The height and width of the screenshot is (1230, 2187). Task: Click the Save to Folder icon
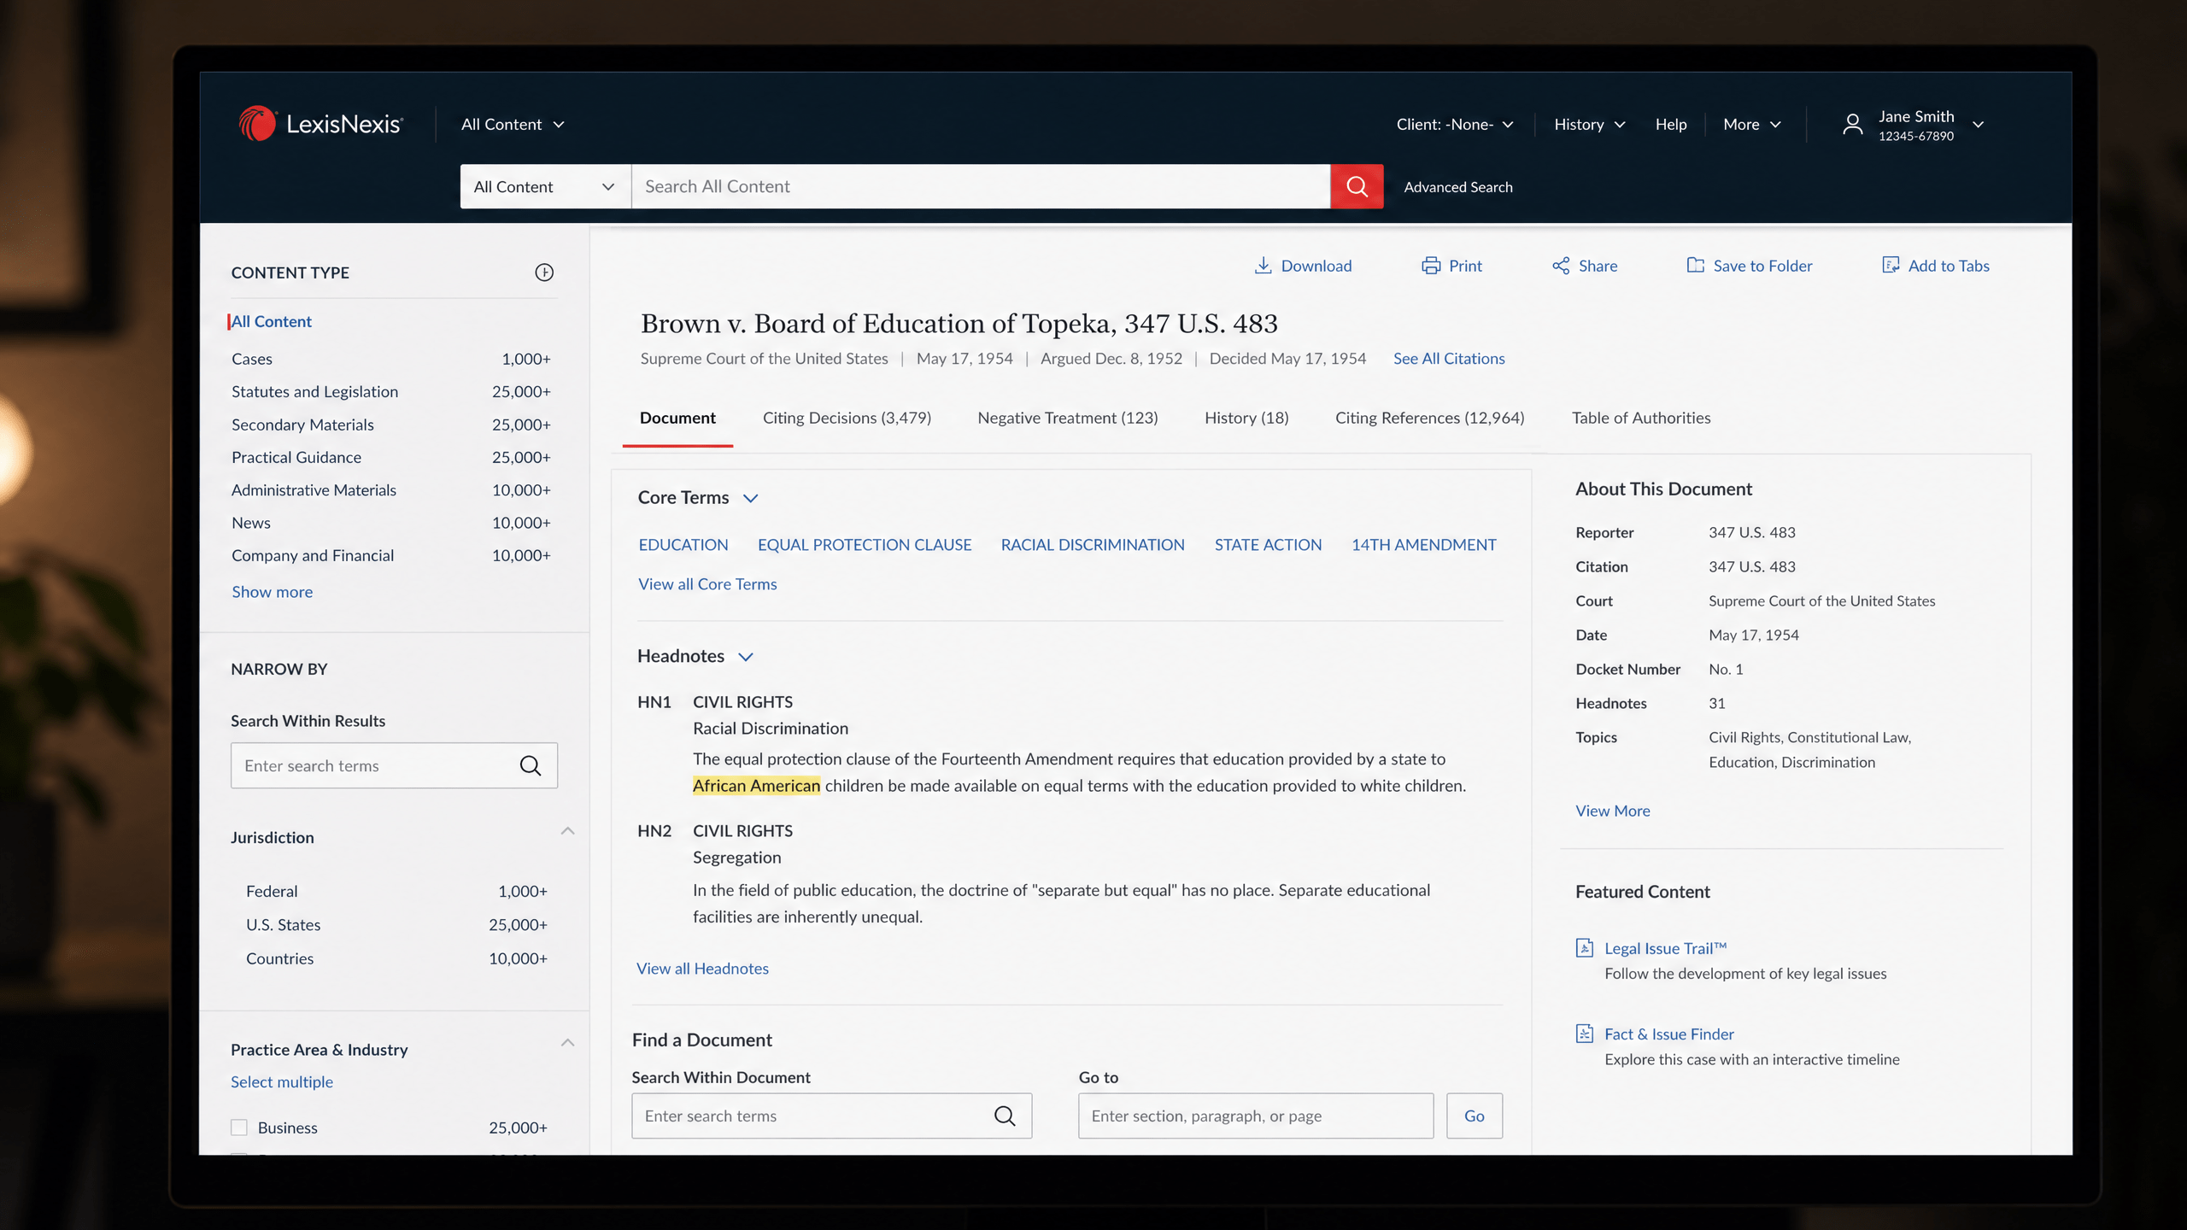pos(1696,266)
